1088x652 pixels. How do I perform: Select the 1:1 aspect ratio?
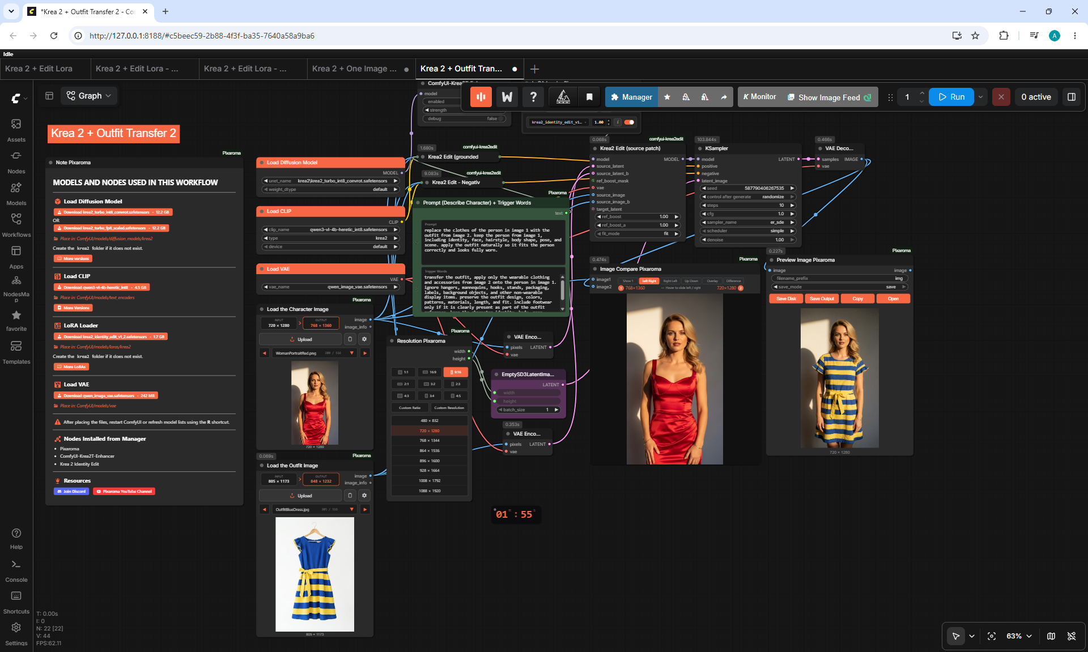coord(403,372)
